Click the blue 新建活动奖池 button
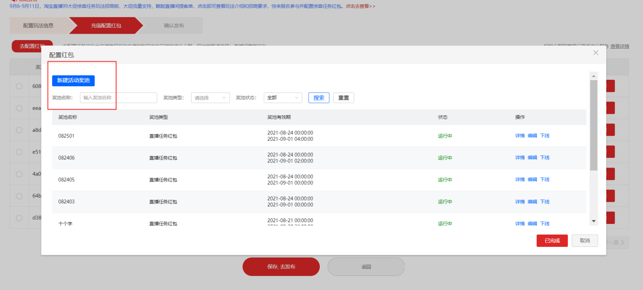 click(x=73, y=81)
